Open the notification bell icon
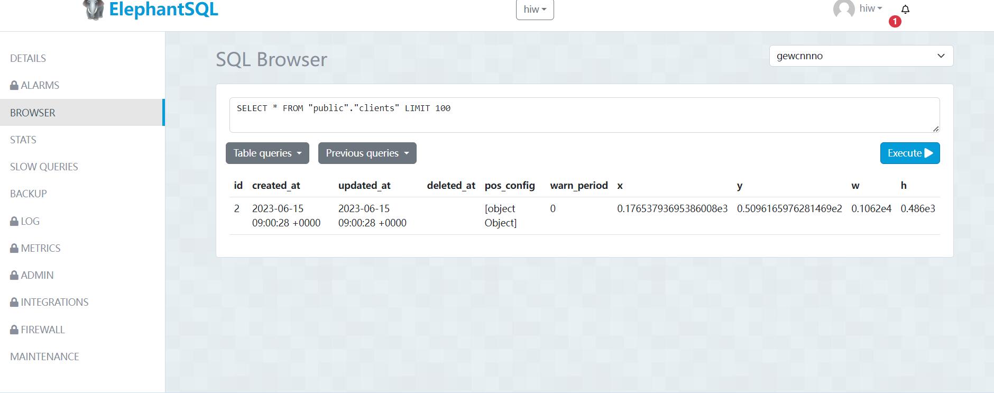This screenshot has width=994, height=393. coord(905,10)
